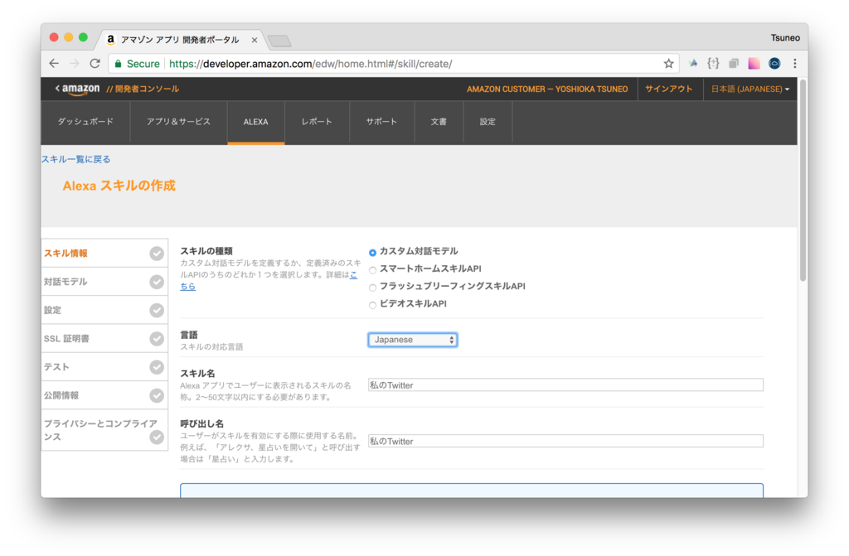
Task: Click the blue arrow extension icon
Action: [693, 63]
